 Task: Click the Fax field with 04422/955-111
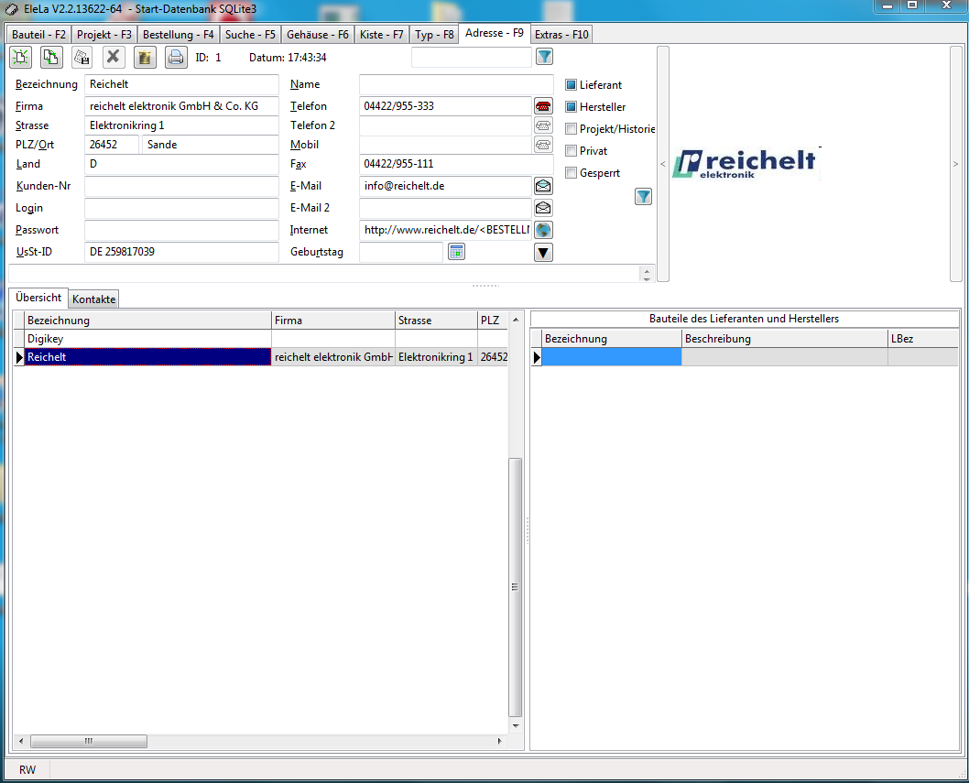click(456, 165)
